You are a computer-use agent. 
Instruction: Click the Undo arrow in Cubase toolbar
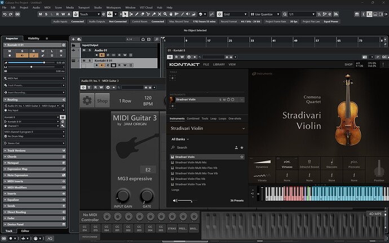point(5,14)
